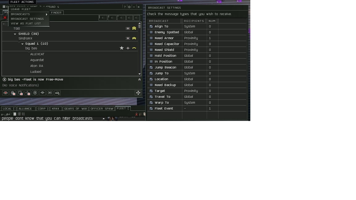Click the circular pin icon in fleet header

pyautogui.click(x=129, y=7)
